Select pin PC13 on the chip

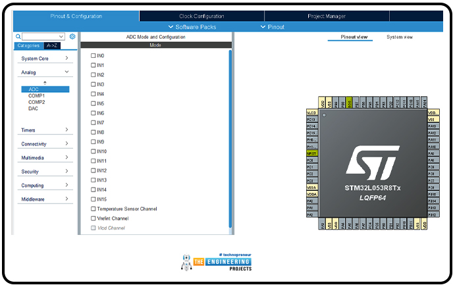point(312,119)
